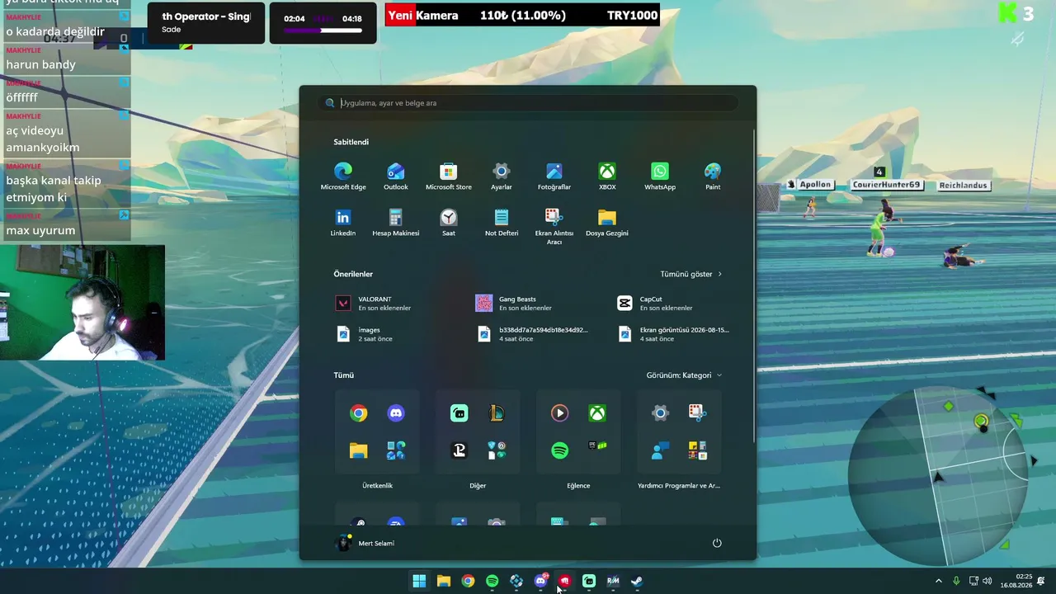The width and height of the screenshot is (1056, 594).
Task: Open Discord from the taskbar
Action: coord(540,581)
